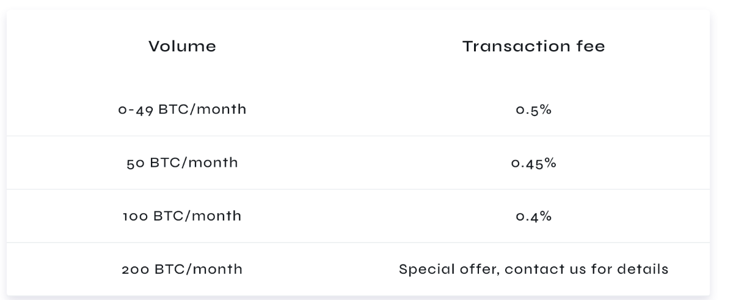Click the 50 BTC/month volume cell
Screen dimensions: 733x300
(182, 163)
